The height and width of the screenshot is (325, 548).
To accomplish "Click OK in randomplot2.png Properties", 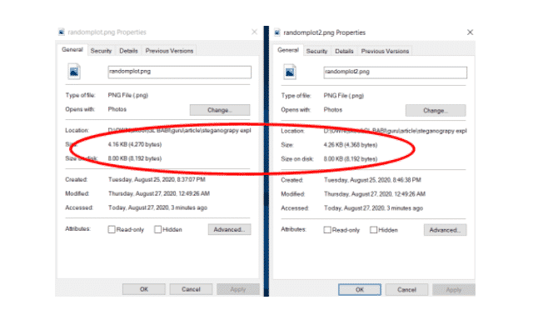I will (360, 290).
